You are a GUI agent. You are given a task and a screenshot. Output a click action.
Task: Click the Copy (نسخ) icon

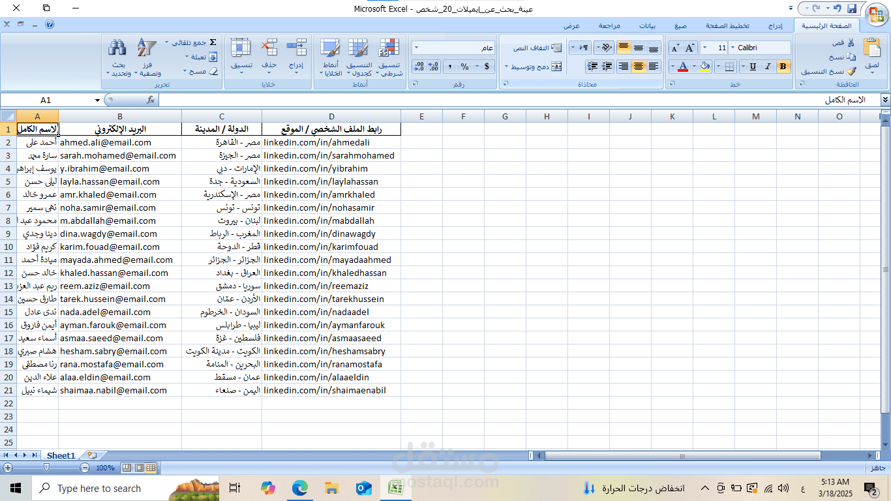pos(851,57)
